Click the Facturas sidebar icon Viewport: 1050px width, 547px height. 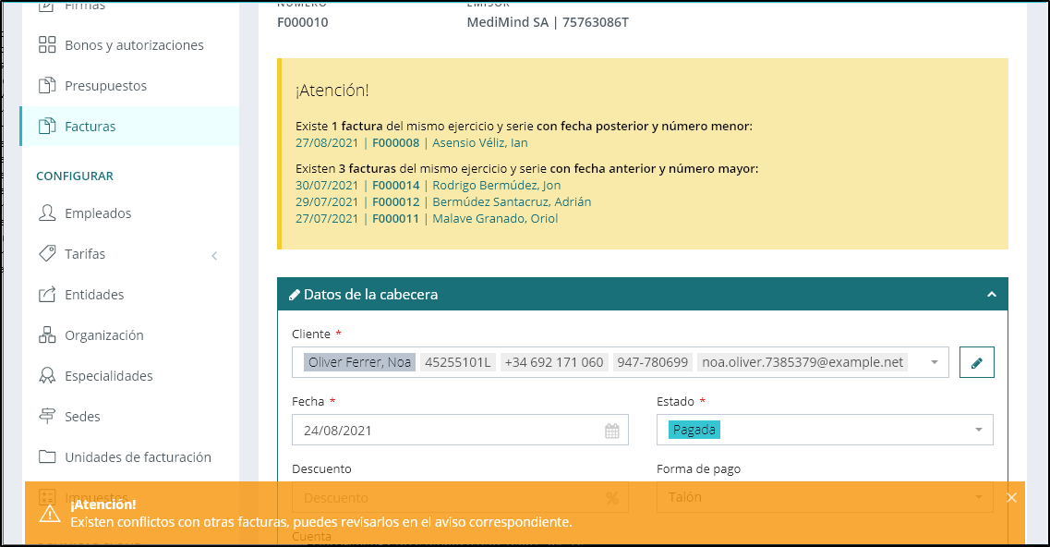click(x=47, y=127)
